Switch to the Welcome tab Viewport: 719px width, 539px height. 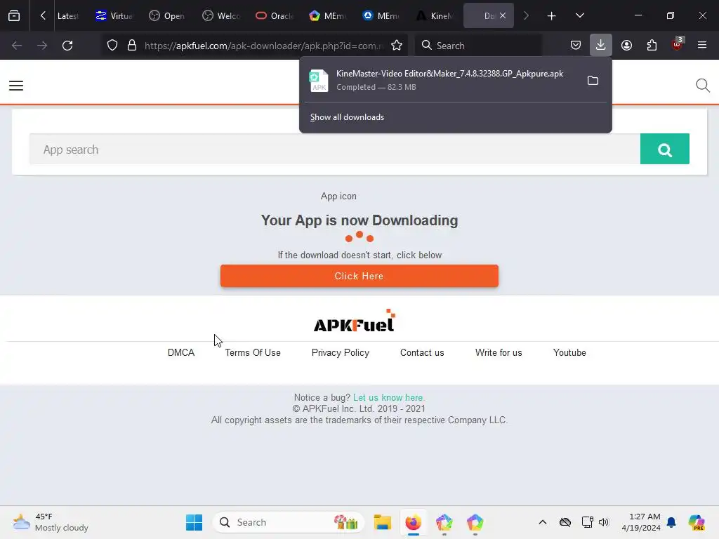point(221,15)
